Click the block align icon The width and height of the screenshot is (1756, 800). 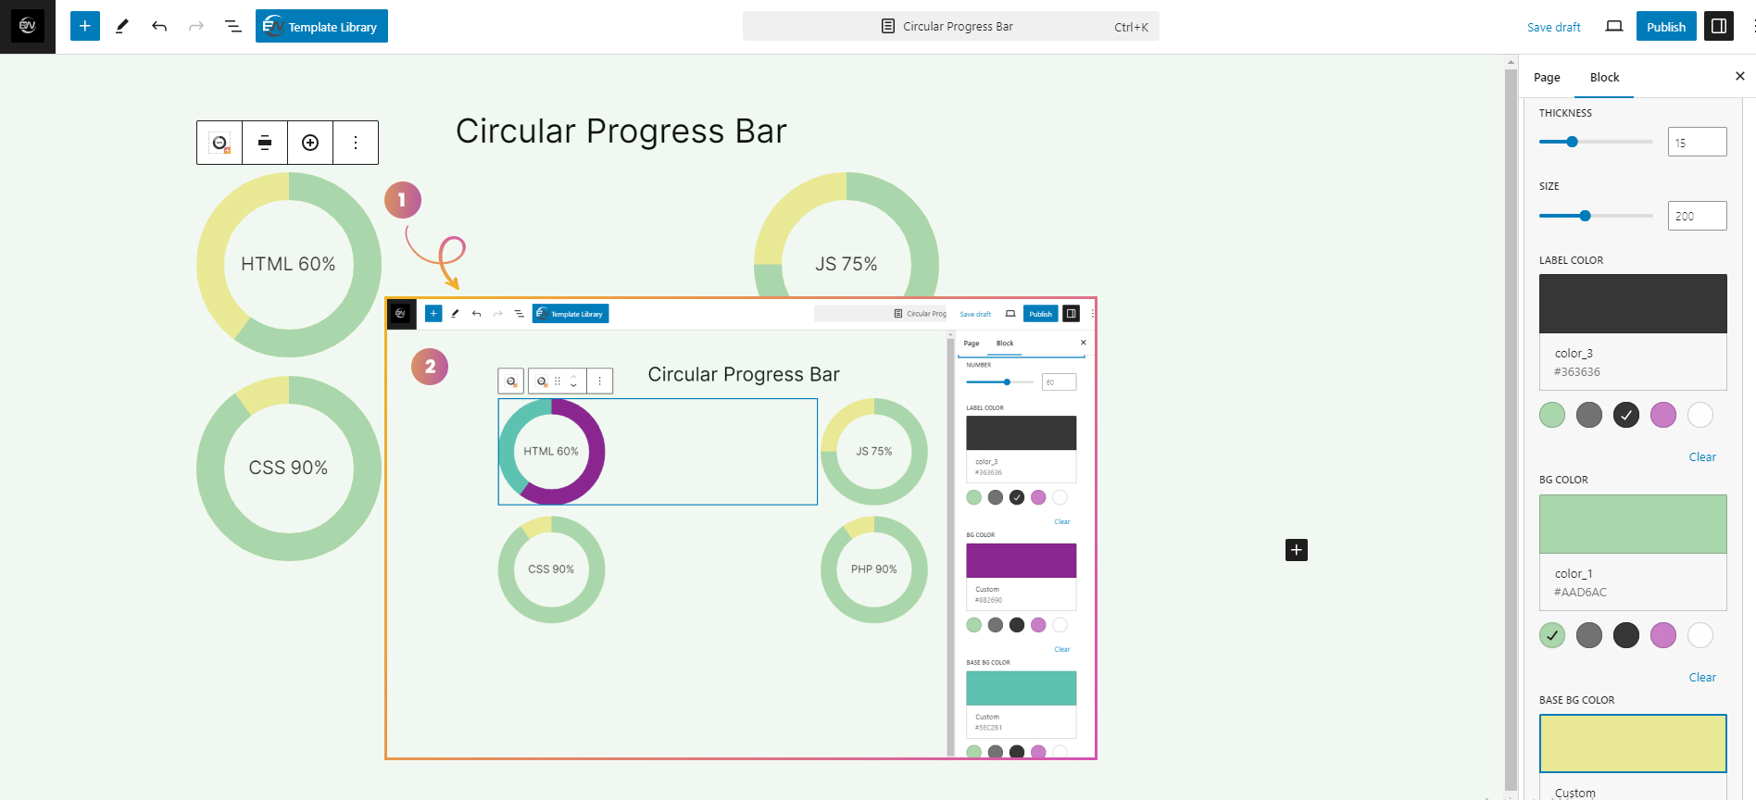[265, 143]
